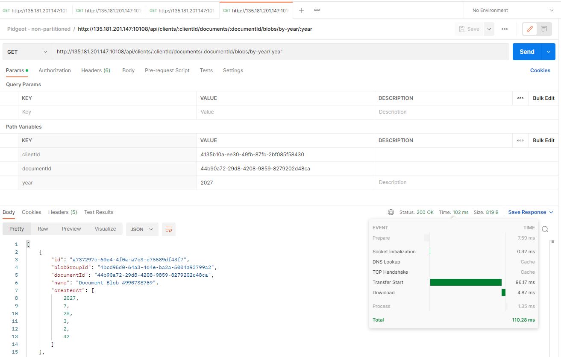Viewport: 561px width, 357px height.
Task: Switch to the Authorization tab
Action: coord(55,70)
